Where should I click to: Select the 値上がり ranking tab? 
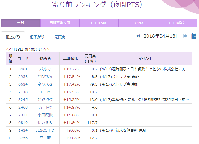[x=13, y=37]
